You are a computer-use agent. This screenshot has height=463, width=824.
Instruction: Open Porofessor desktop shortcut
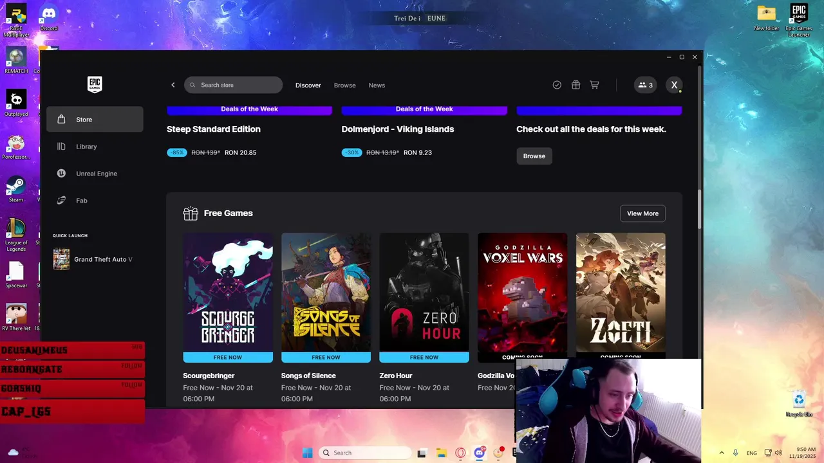pyautogui.click(x=16, y=147)
